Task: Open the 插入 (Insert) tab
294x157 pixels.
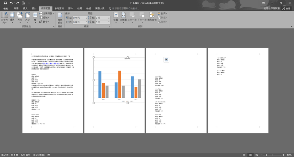Action: coord(25,8)
